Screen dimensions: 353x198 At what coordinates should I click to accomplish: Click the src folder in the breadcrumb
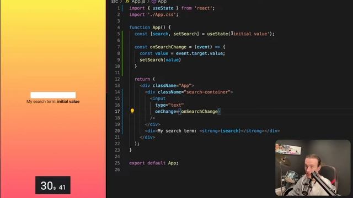click(x=115, y=2)
